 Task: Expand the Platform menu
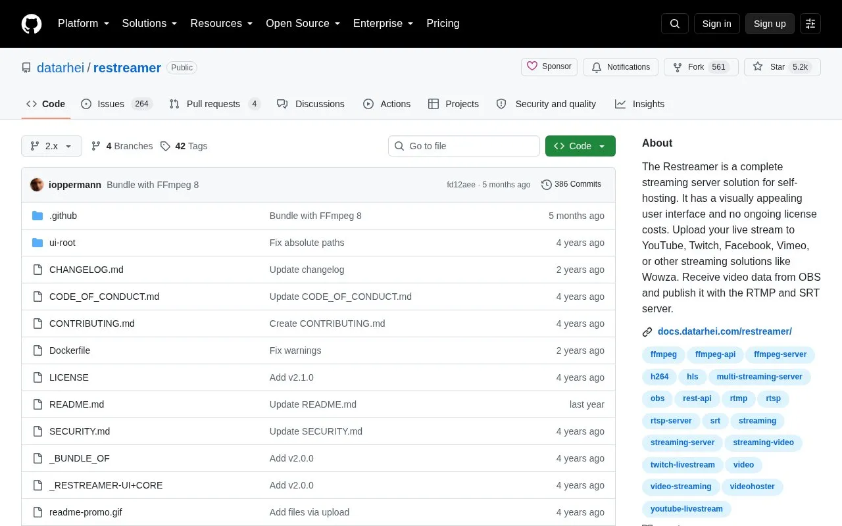coord(84,24)
